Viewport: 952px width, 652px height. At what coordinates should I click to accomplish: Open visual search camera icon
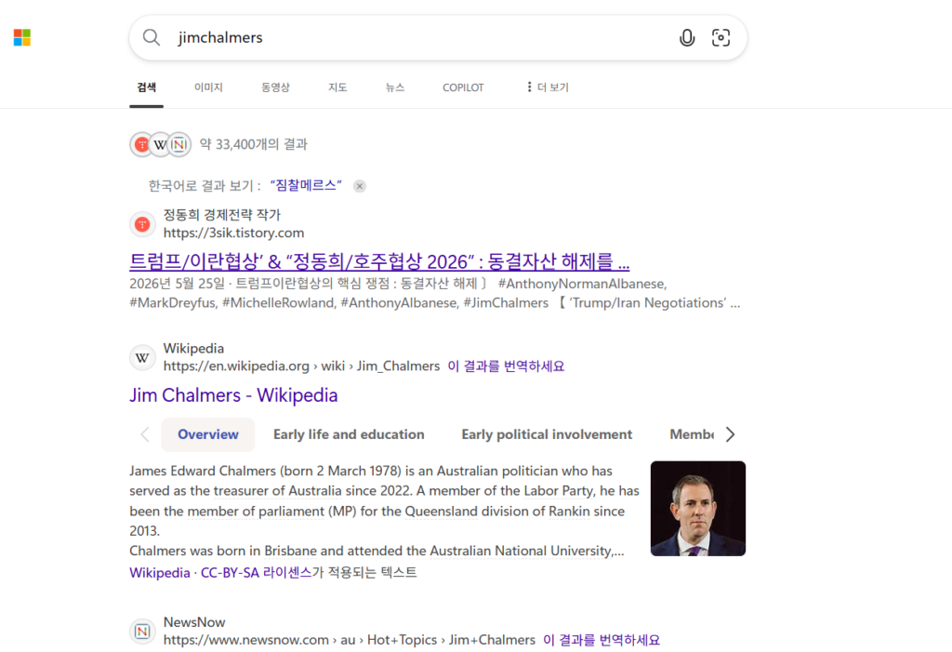tap(721, 38)
